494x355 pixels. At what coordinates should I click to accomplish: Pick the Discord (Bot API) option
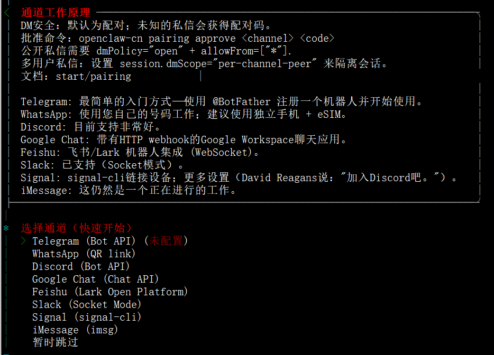80,266
